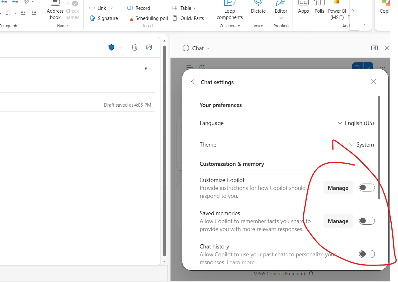Viewport: 398px width, 282px height.
Task: Expand the Editor dropdown arrow
Action: 281,18
